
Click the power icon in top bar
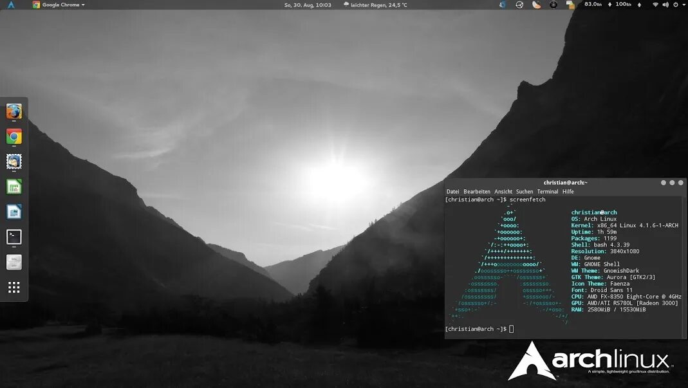[x=676, y=5]
